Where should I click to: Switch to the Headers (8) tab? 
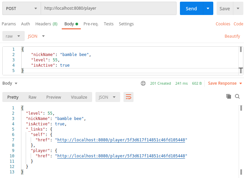tap(46, 24)
